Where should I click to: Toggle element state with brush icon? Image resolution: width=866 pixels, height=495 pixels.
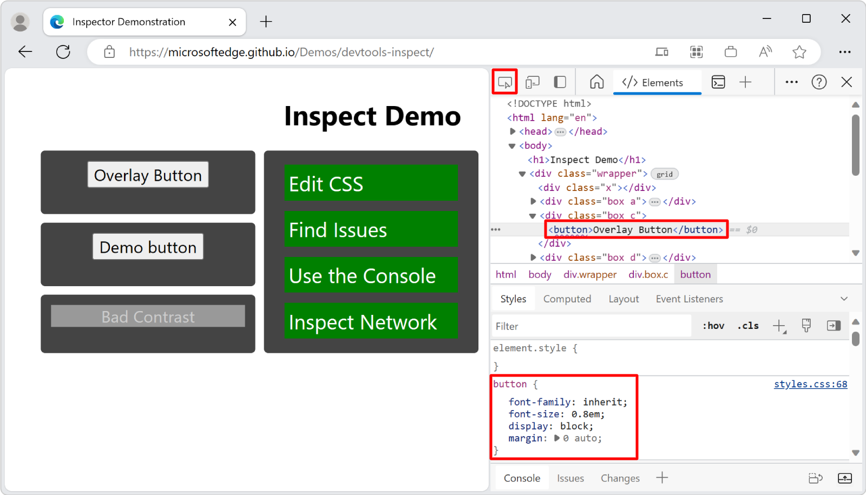point(806,325)
